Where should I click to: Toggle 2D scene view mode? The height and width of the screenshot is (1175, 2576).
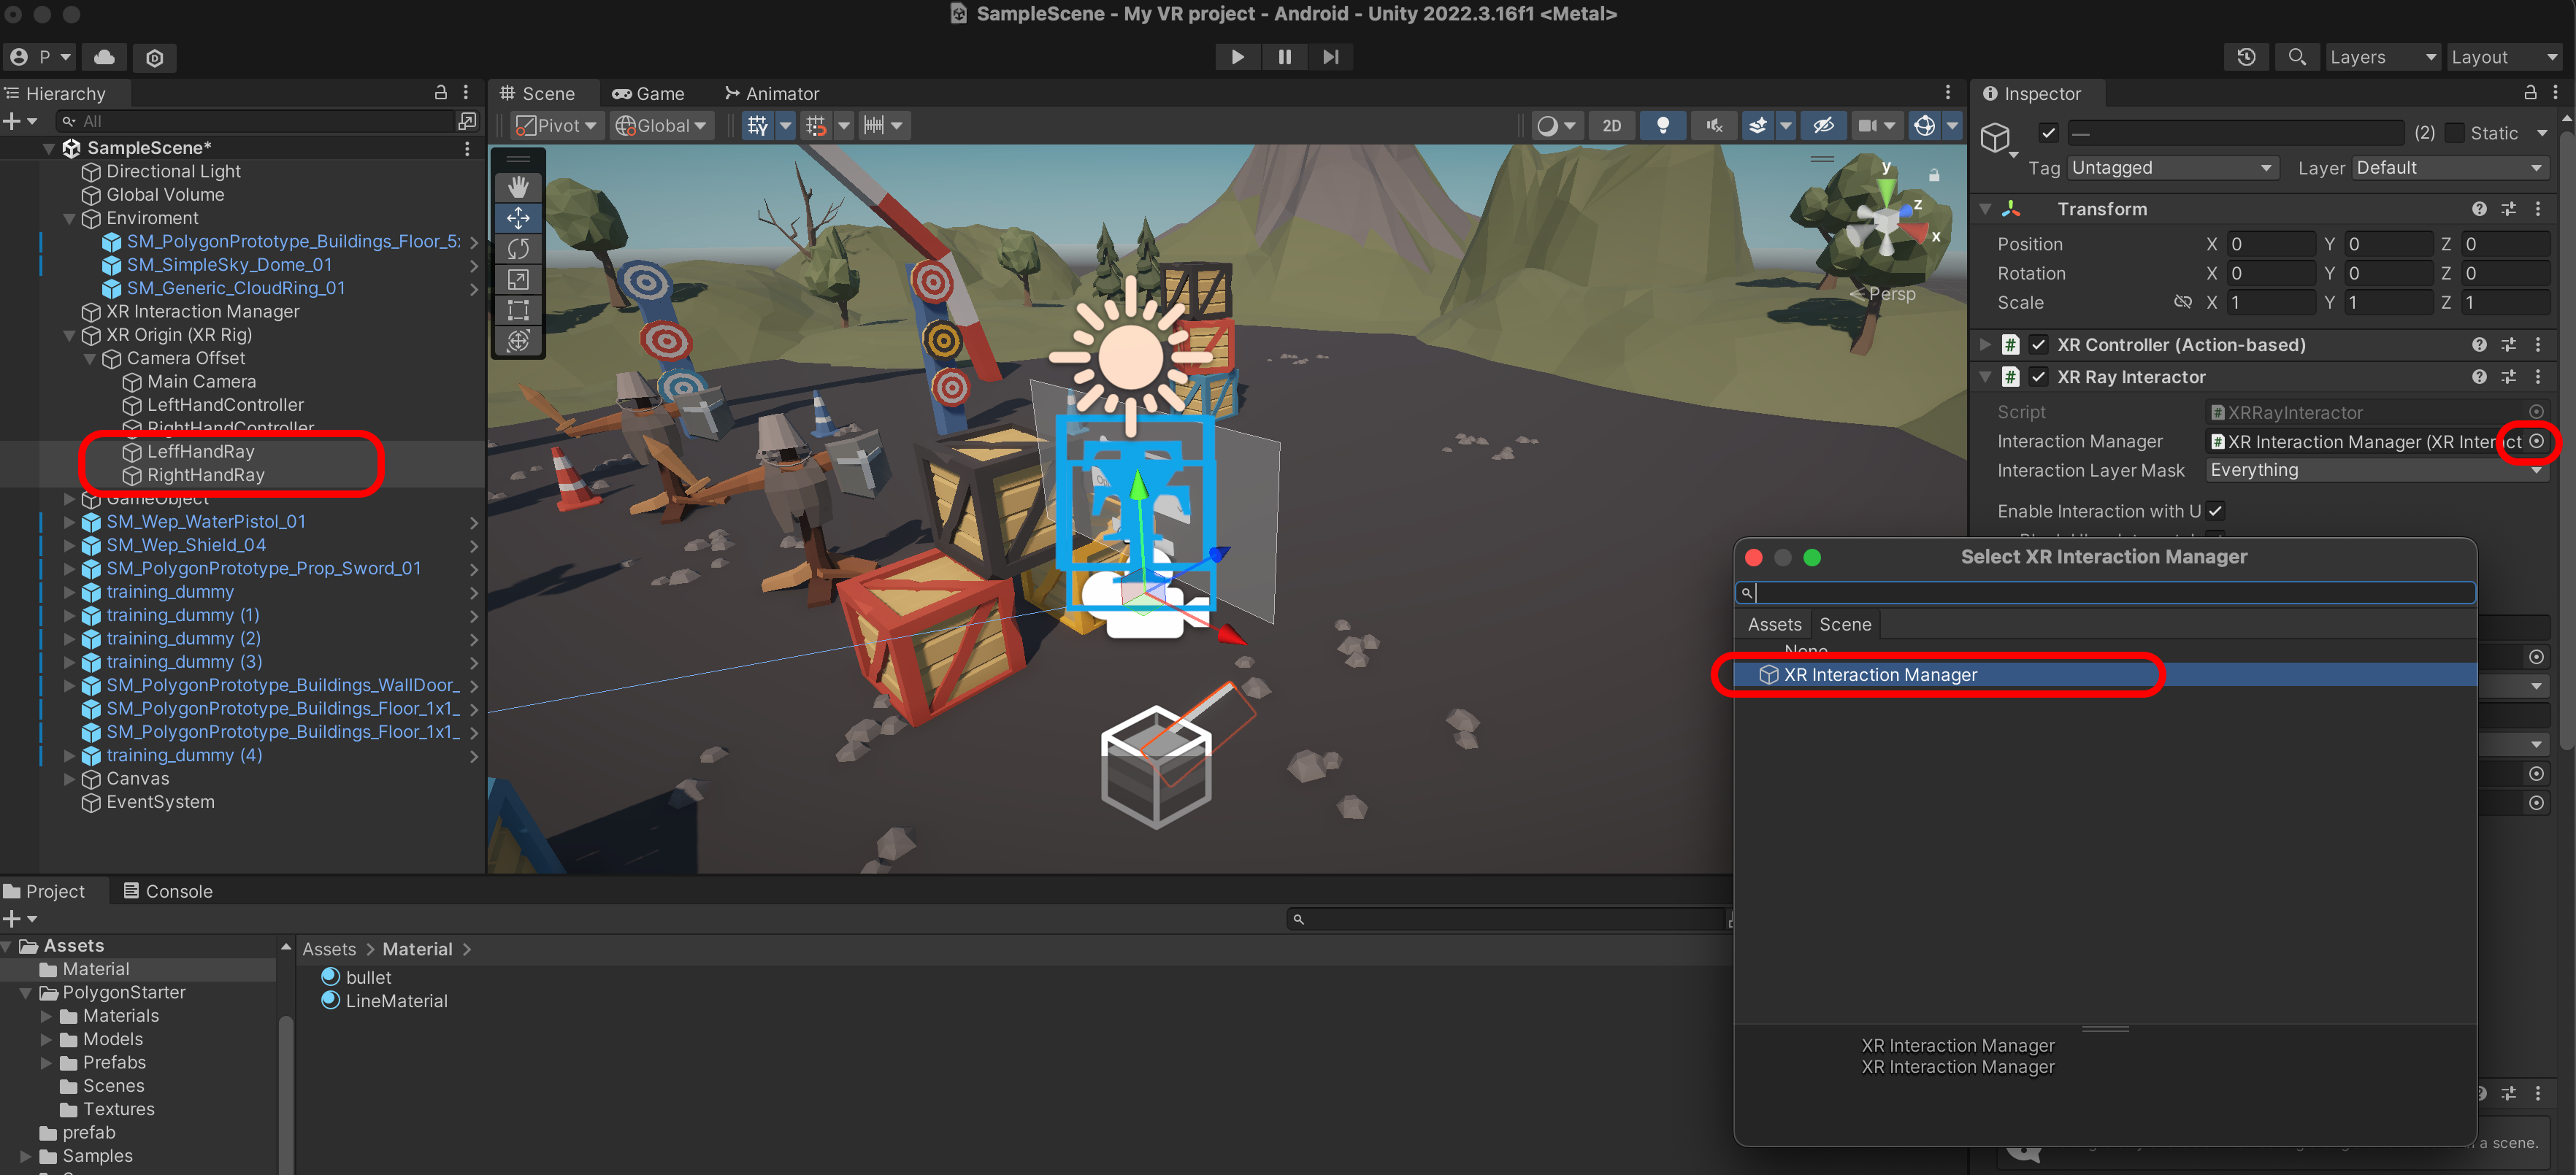1611,125
